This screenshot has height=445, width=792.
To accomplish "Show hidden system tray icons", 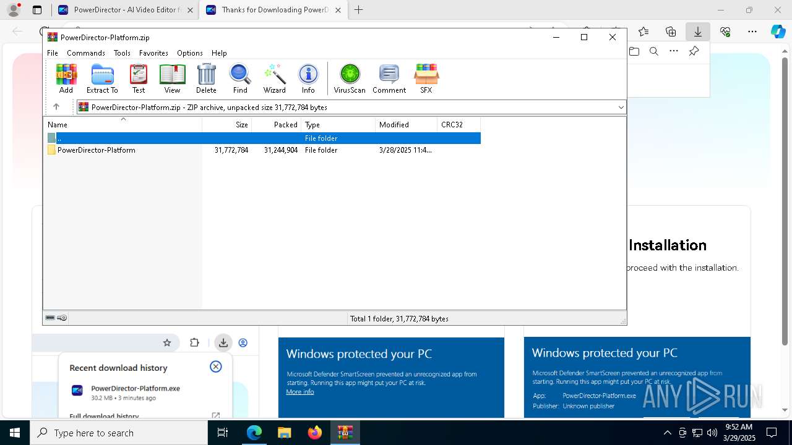I will pos(667,433).
